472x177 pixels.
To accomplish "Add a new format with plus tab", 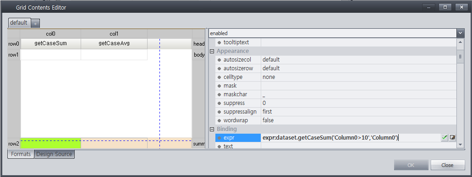I will click(35, 23).
